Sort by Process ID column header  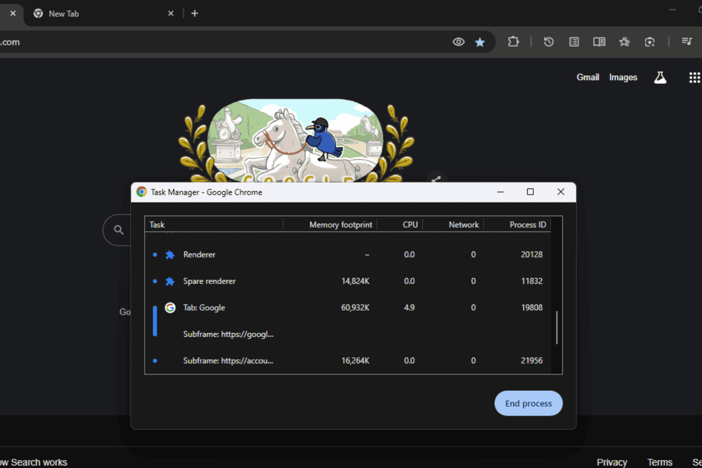(517, 224)
